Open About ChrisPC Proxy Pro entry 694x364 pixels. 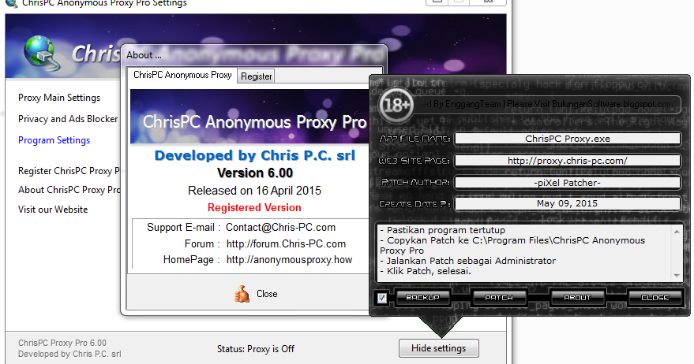69,190
